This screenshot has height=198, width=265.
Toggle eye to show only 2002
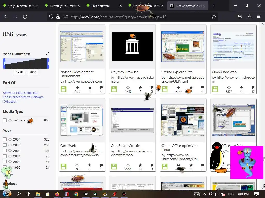click(10, 151)
